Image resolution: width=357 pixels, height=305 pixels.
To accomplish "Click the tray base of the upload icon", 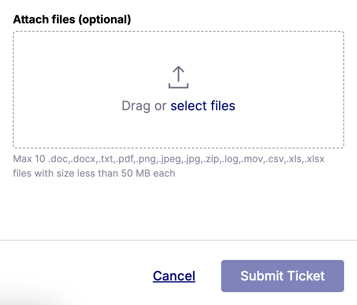I will tap(178, 86).
